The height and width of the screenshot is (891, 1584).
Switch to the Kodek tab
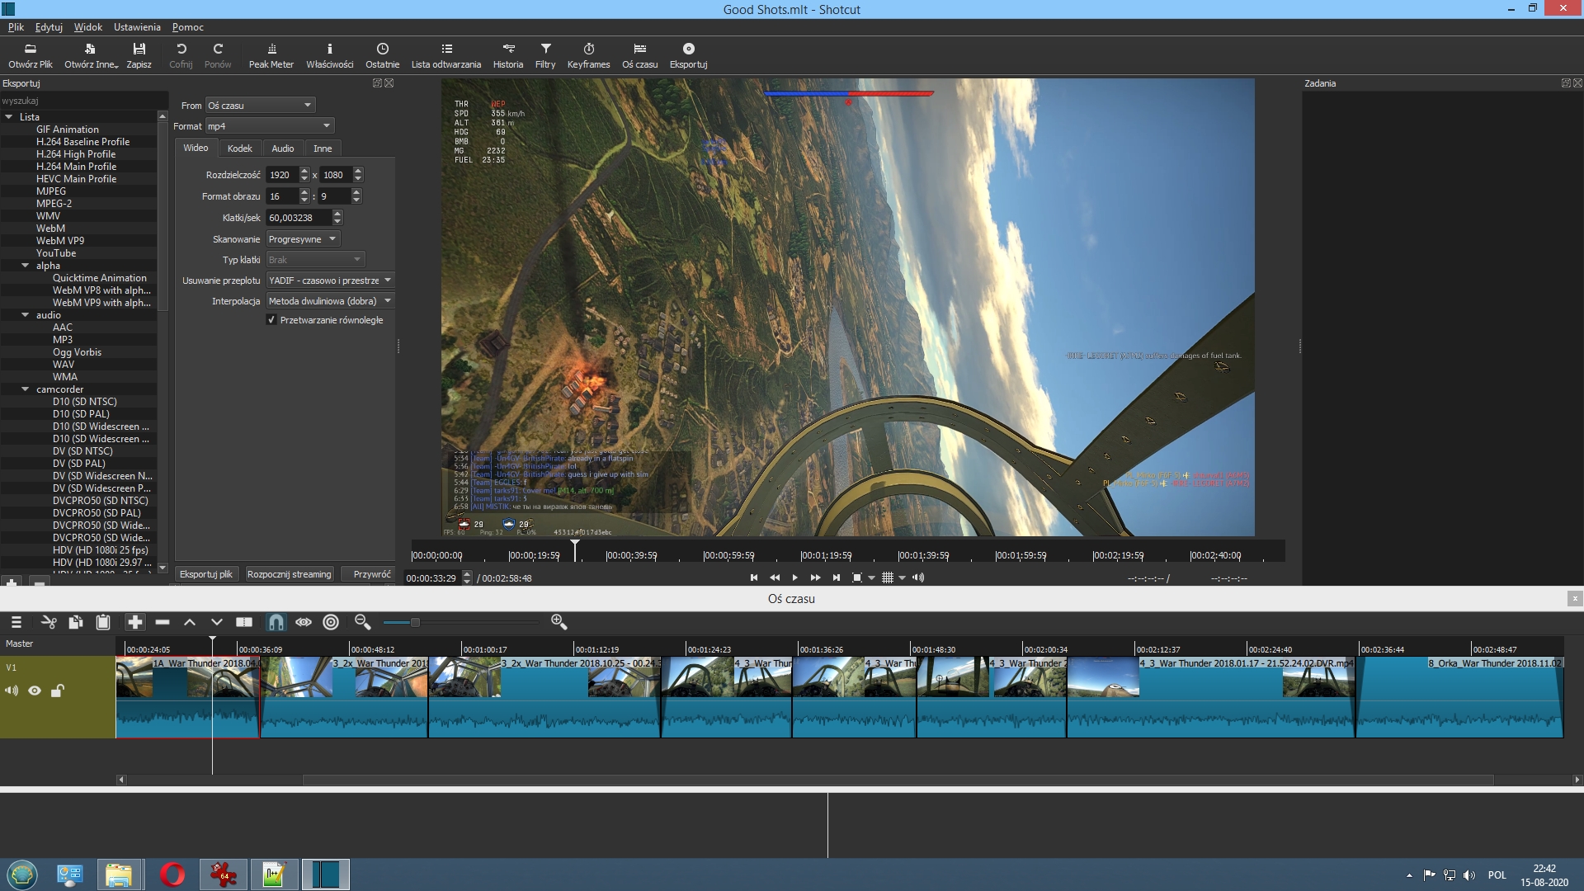(239, 148)
